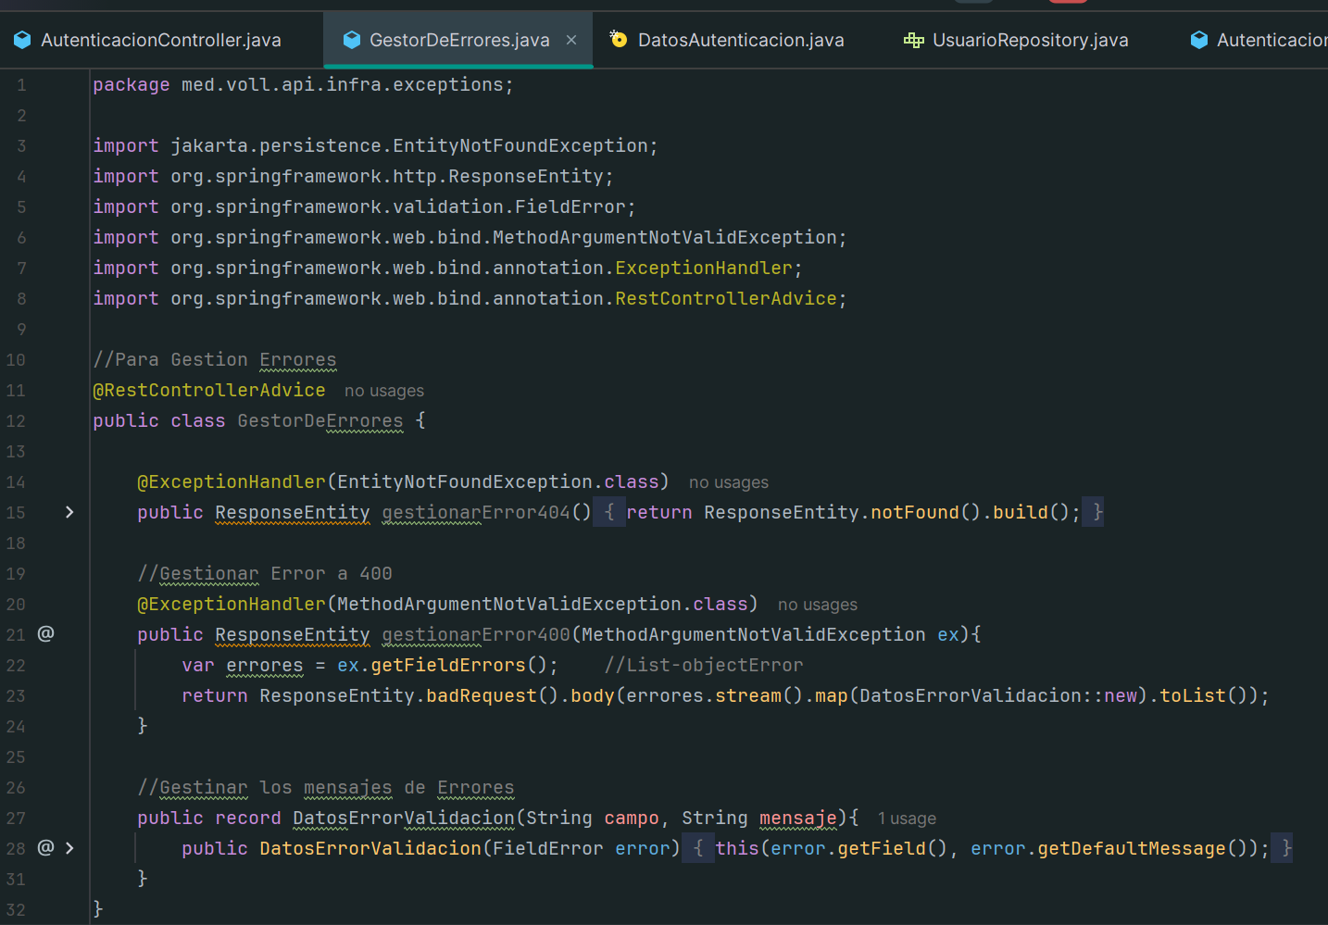
Task: Click the GestorDeErrores.java class file icon
Action: [x=351, y=40]
